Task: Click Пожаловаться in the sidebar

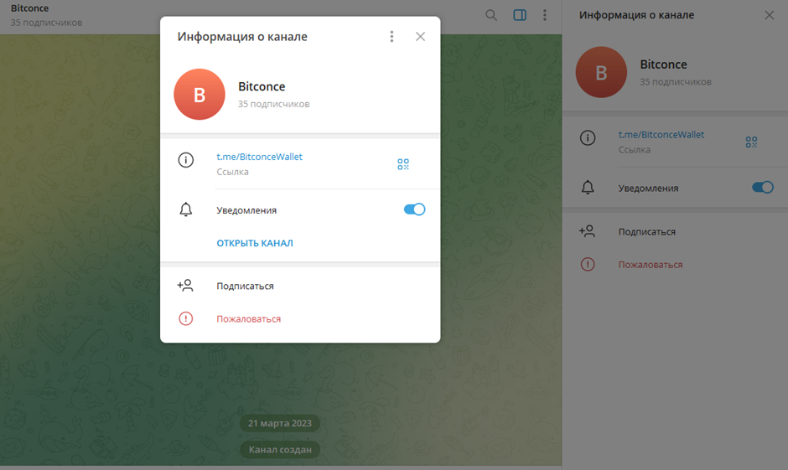Action: pyautogui.click(x=651, y=265)
